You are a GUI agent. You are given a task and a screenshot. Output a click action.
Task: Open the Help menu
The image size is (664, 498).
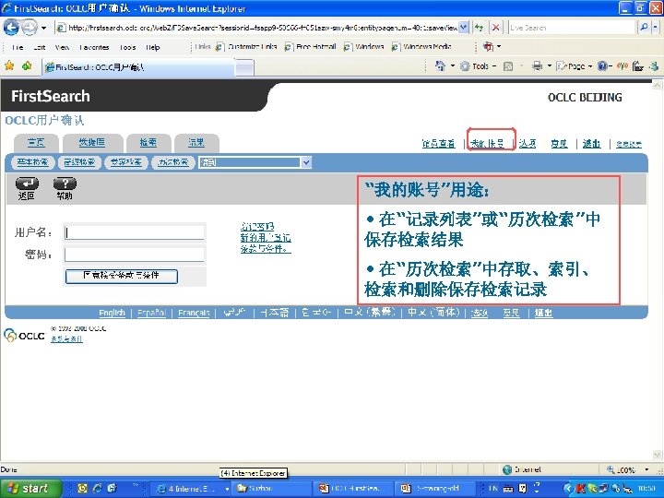(153, 47)
